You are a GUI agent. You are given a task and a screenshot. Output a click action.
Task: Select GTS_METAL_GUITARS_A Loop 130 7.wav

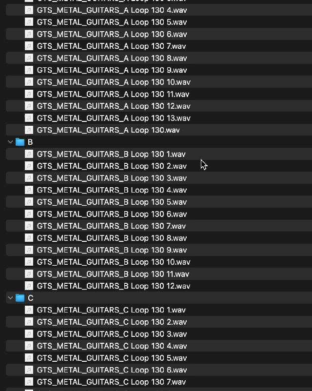tap(111, 46)
